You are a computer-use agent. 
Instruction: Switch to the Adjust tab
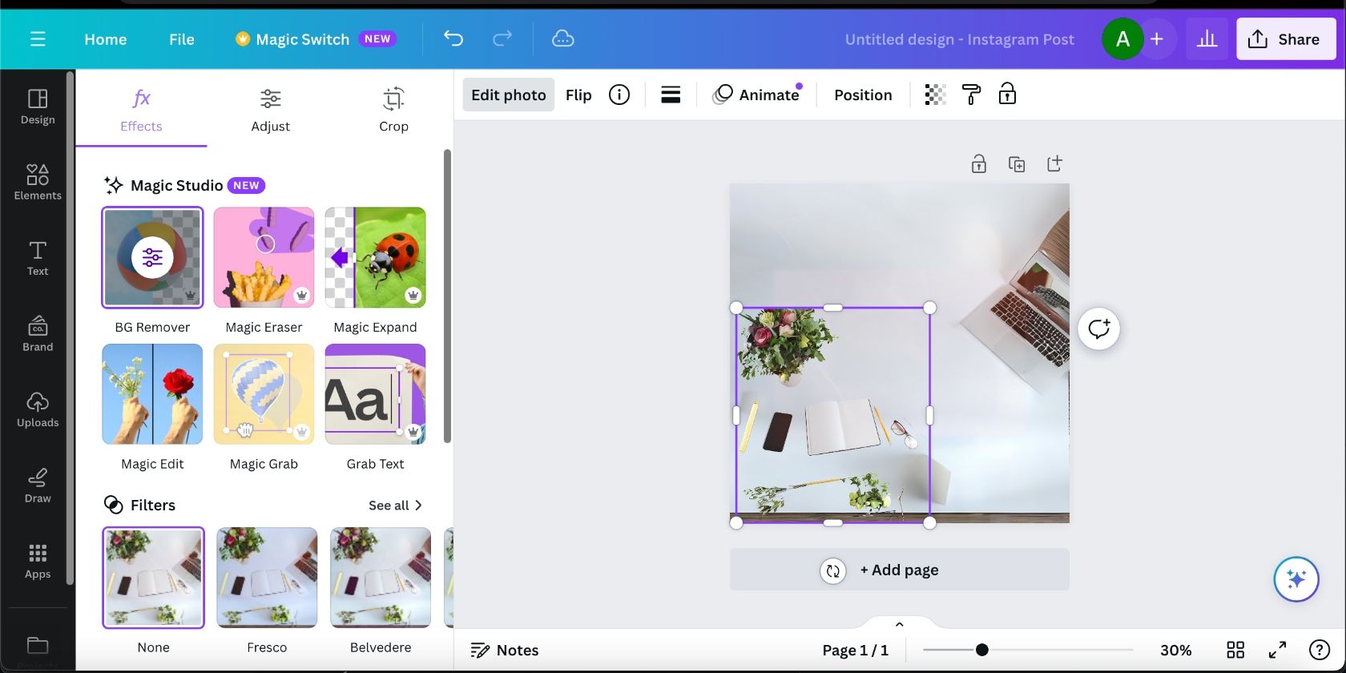[270, 110]
